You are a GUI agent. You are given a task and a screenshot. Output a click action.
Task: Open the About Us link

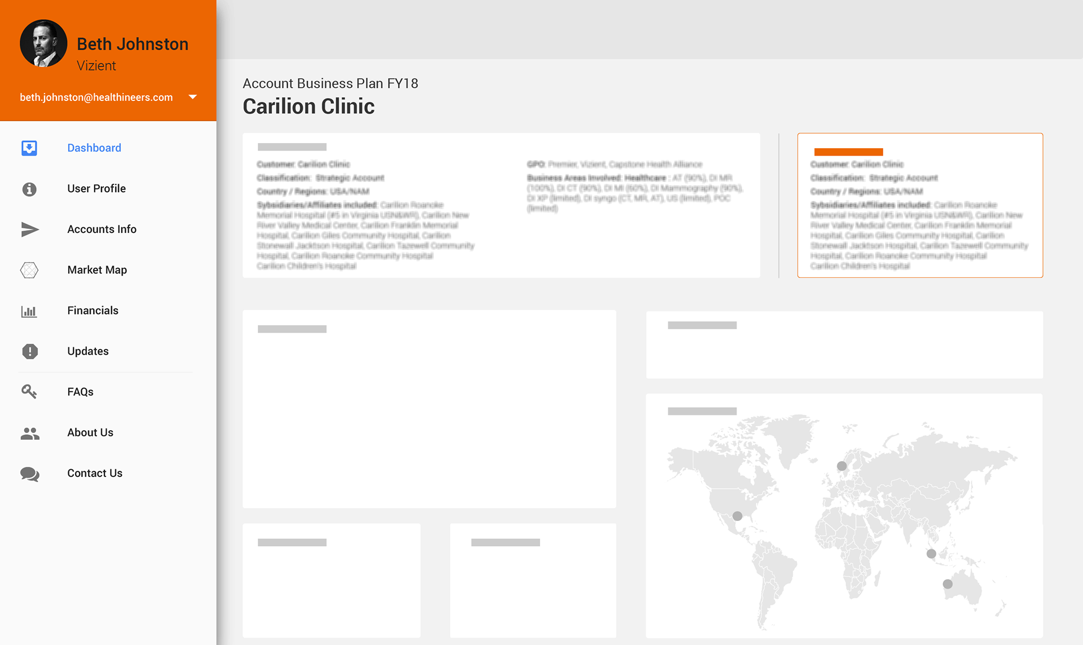pos(90,432)
